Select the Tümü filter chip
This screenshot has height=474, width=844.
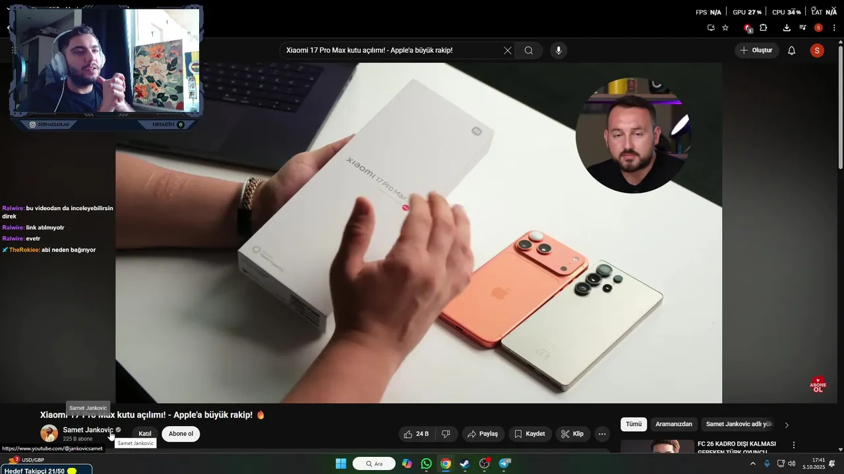point(634,425)
